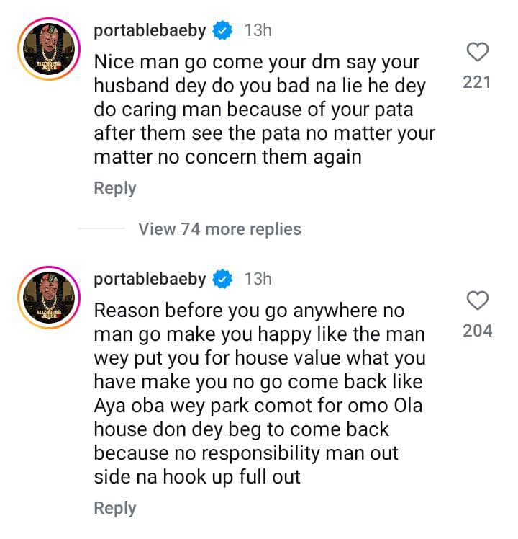This screenshot has width=518, height=539.
Task: View who liked via the 221 count
Action: (477, 82)
